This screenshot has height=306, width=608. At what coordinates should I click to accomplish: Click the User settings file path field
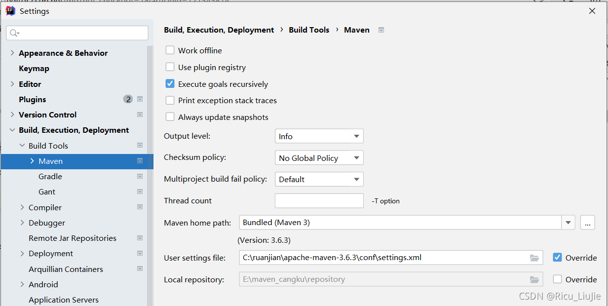tap(391, 258)
